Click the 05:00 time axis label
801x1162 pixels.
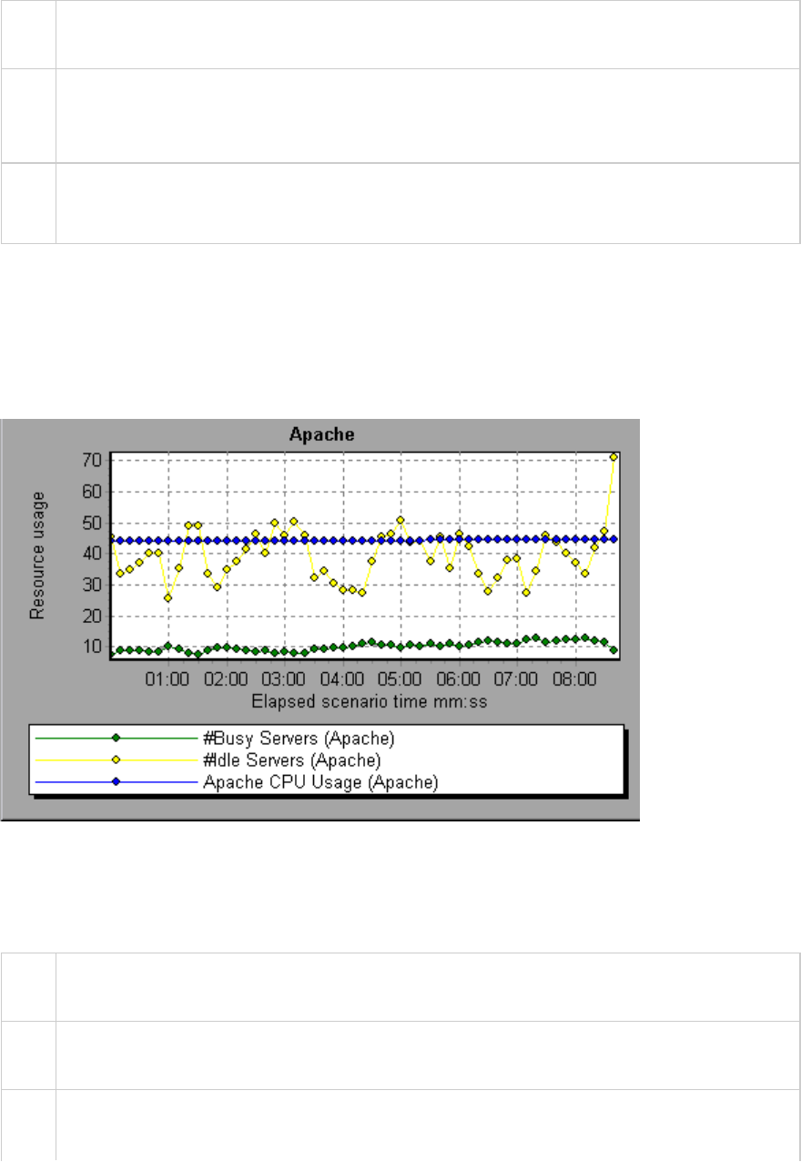[400, 678]
